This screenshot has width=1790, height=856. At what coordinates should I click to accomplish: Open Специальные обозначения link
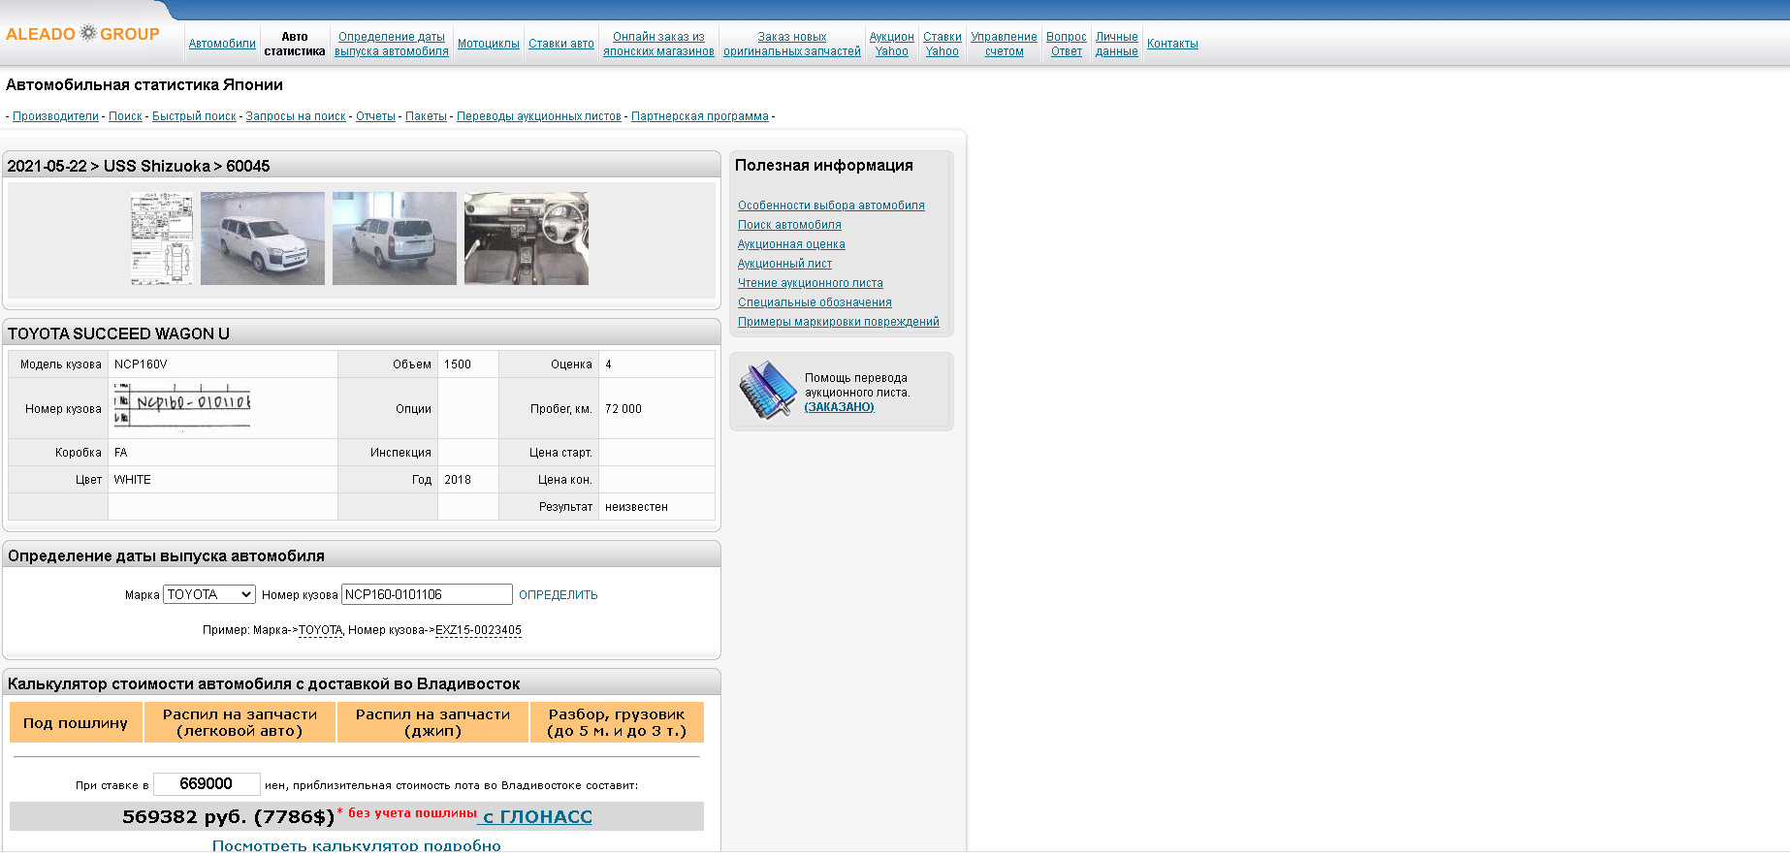tap(815, 302)
